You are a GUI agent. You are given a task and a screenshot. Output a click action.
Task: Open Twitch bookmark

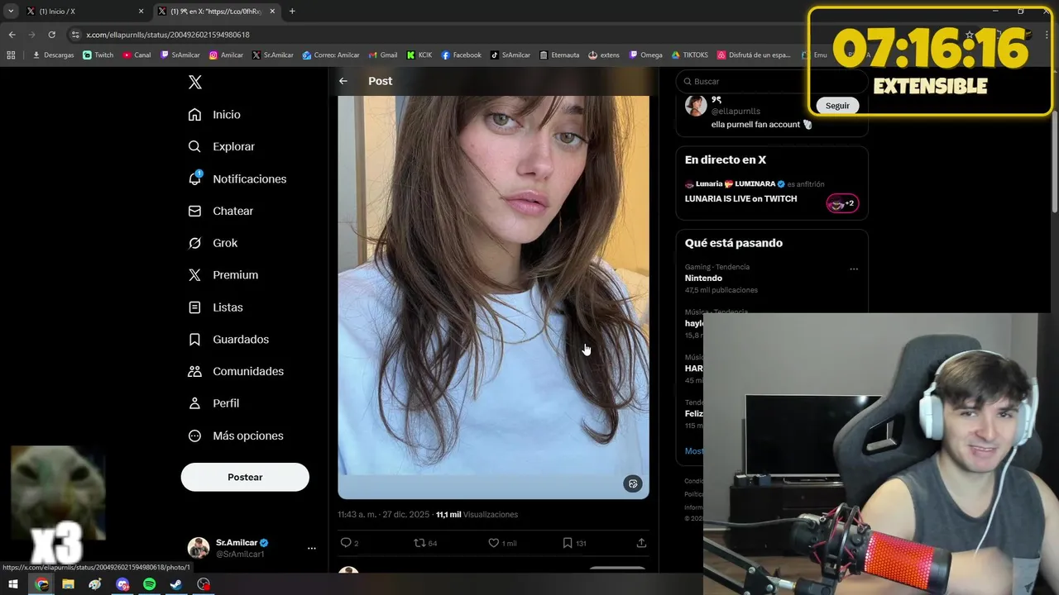coord(98,55)
